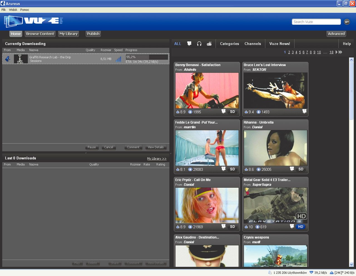
Task: Click thumbs-up rating on Benny Benassi card
Action: 178,112
